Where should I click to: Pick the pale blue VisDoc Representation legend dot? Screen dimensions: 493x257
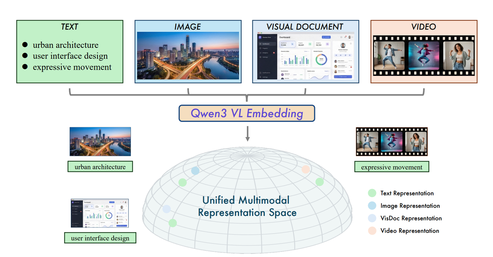click(372, 218)
